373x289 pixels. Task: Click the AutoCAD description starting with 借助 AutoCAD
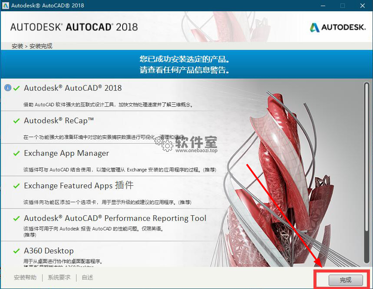(108, 105)
